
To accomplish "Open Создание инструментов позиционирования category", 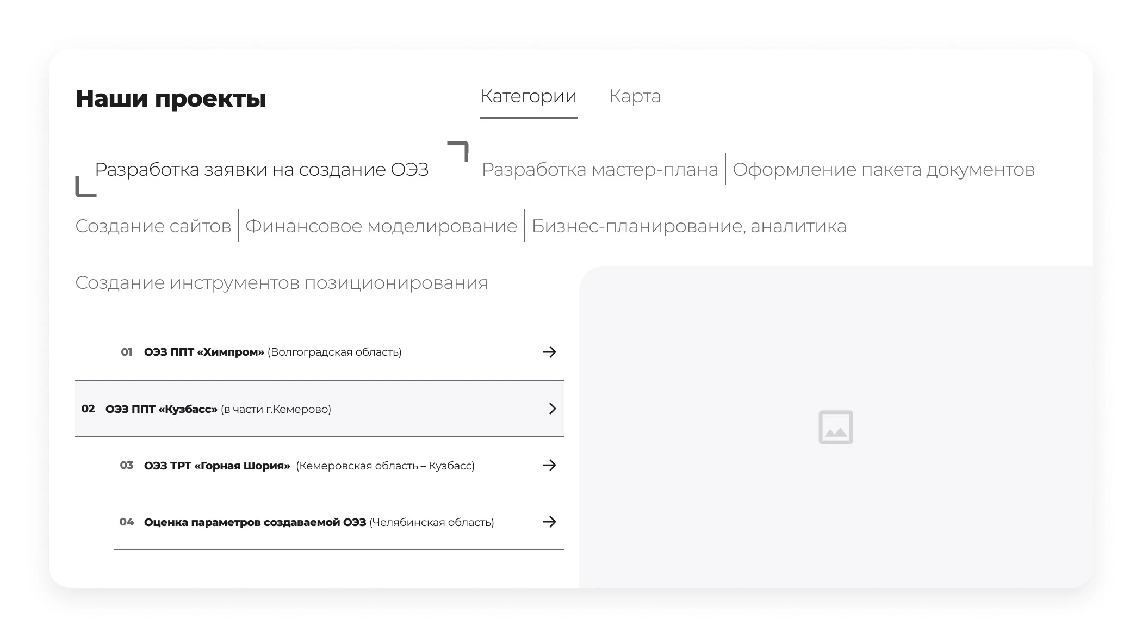I will [x=281, y=283].
